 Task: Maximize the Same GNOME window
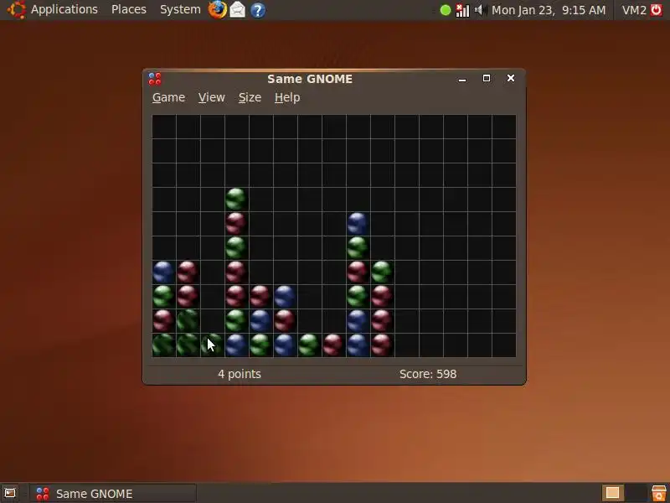(x=487, y=78)
